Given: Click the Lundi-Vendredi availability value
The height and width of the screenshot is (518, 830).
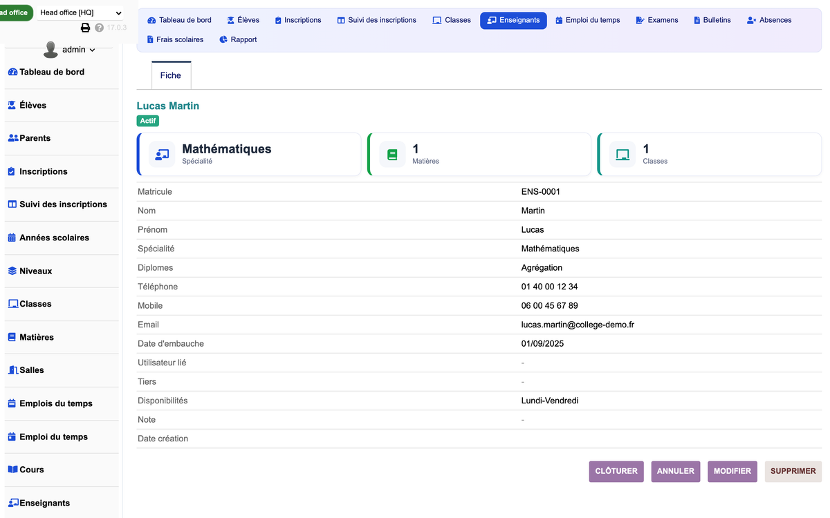Looking at the screenshot, I should pyautogui.click(x=550, y=401).
